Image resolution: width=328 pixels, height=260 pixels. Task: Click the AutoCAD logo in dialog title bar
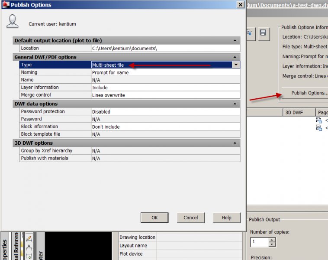tap(5, 5)
